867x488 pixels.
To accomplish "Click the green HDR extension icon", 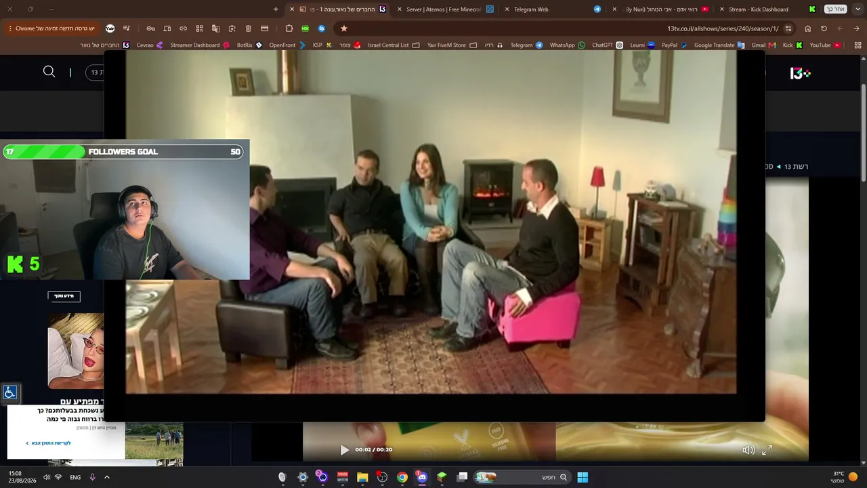I will pyautogui.click(x=305, y=28).
